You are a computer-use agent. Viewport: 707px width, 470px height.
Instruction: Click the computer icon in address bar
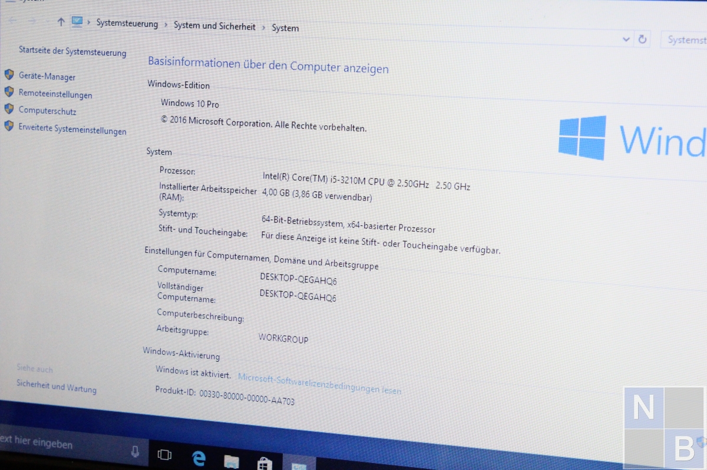tap(77, 22)
